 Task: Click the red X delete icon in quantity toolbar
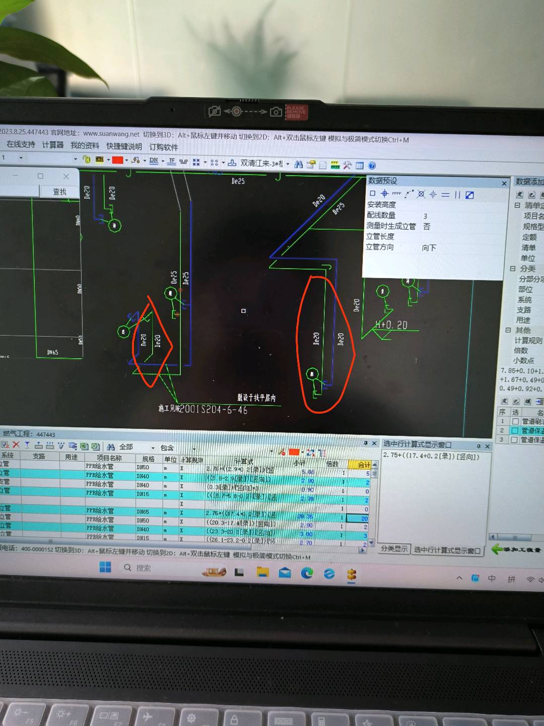coord(16,445)
